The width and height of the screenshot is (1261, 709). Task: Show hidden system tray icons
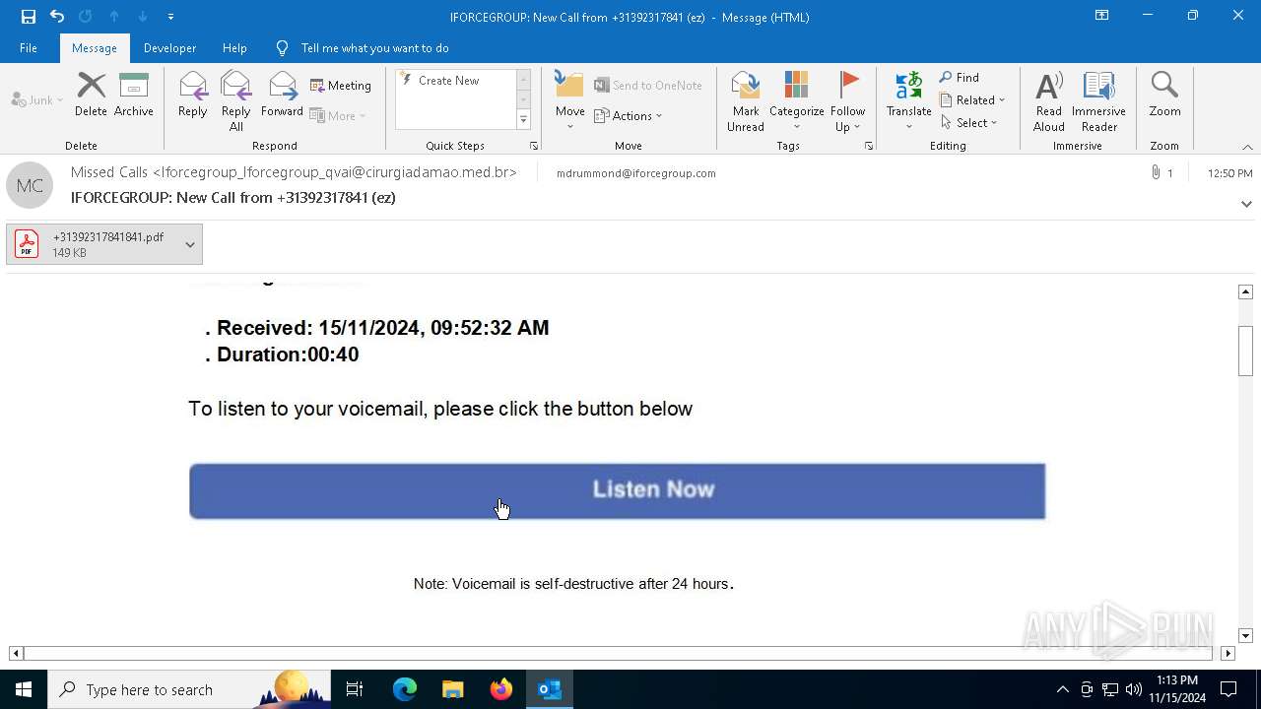point(1062,689)
